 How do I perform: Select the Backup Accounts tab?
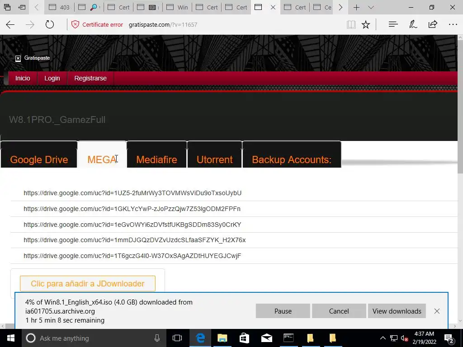(x=292, y=159)
